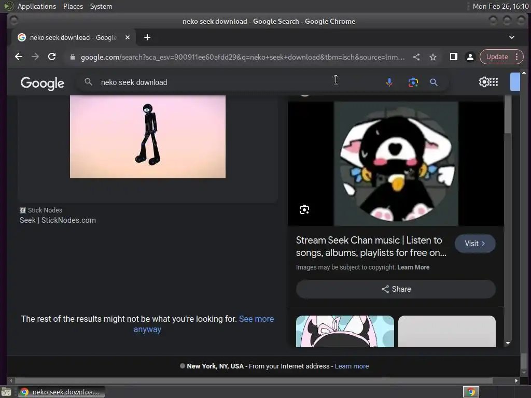Go to Google homepage via logo
The image size is (531, 398).
pos(43,83)
